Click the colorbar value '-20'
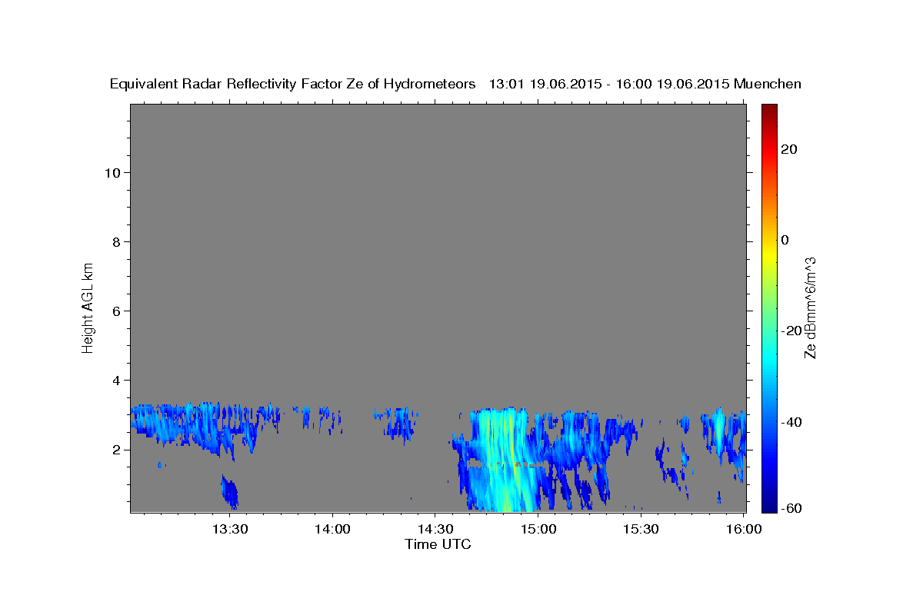The image size is (923, 615). point(792,331)
